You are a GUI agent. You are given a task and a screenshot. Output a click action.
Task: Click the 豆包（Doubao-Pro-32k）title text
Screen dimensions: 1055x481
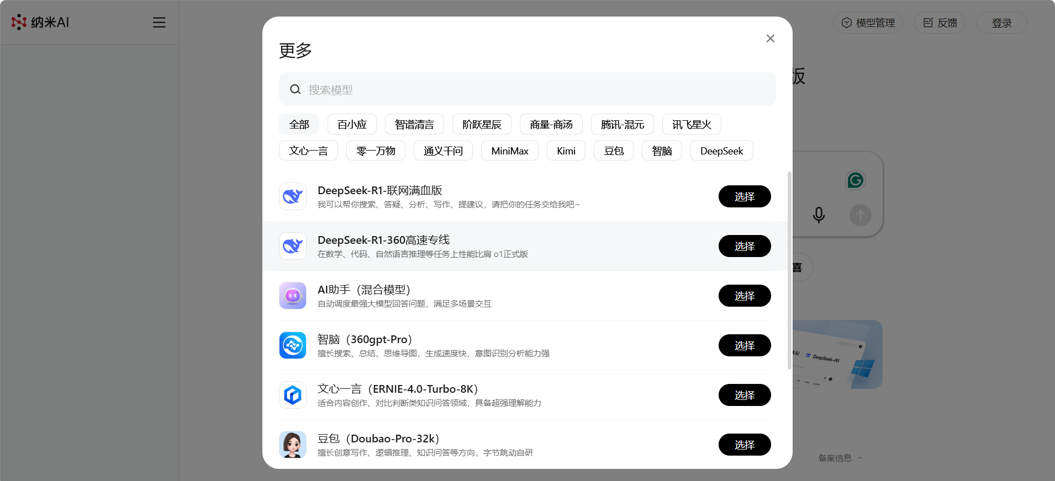click(x=378, y=439)
